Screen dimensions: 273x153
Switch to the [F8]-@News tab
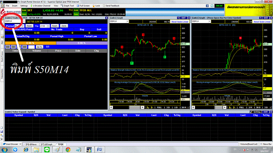[x=31, y=144]
